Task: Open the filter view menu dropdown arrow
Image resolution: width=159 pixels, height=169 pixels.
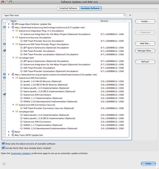Action: 130,15
